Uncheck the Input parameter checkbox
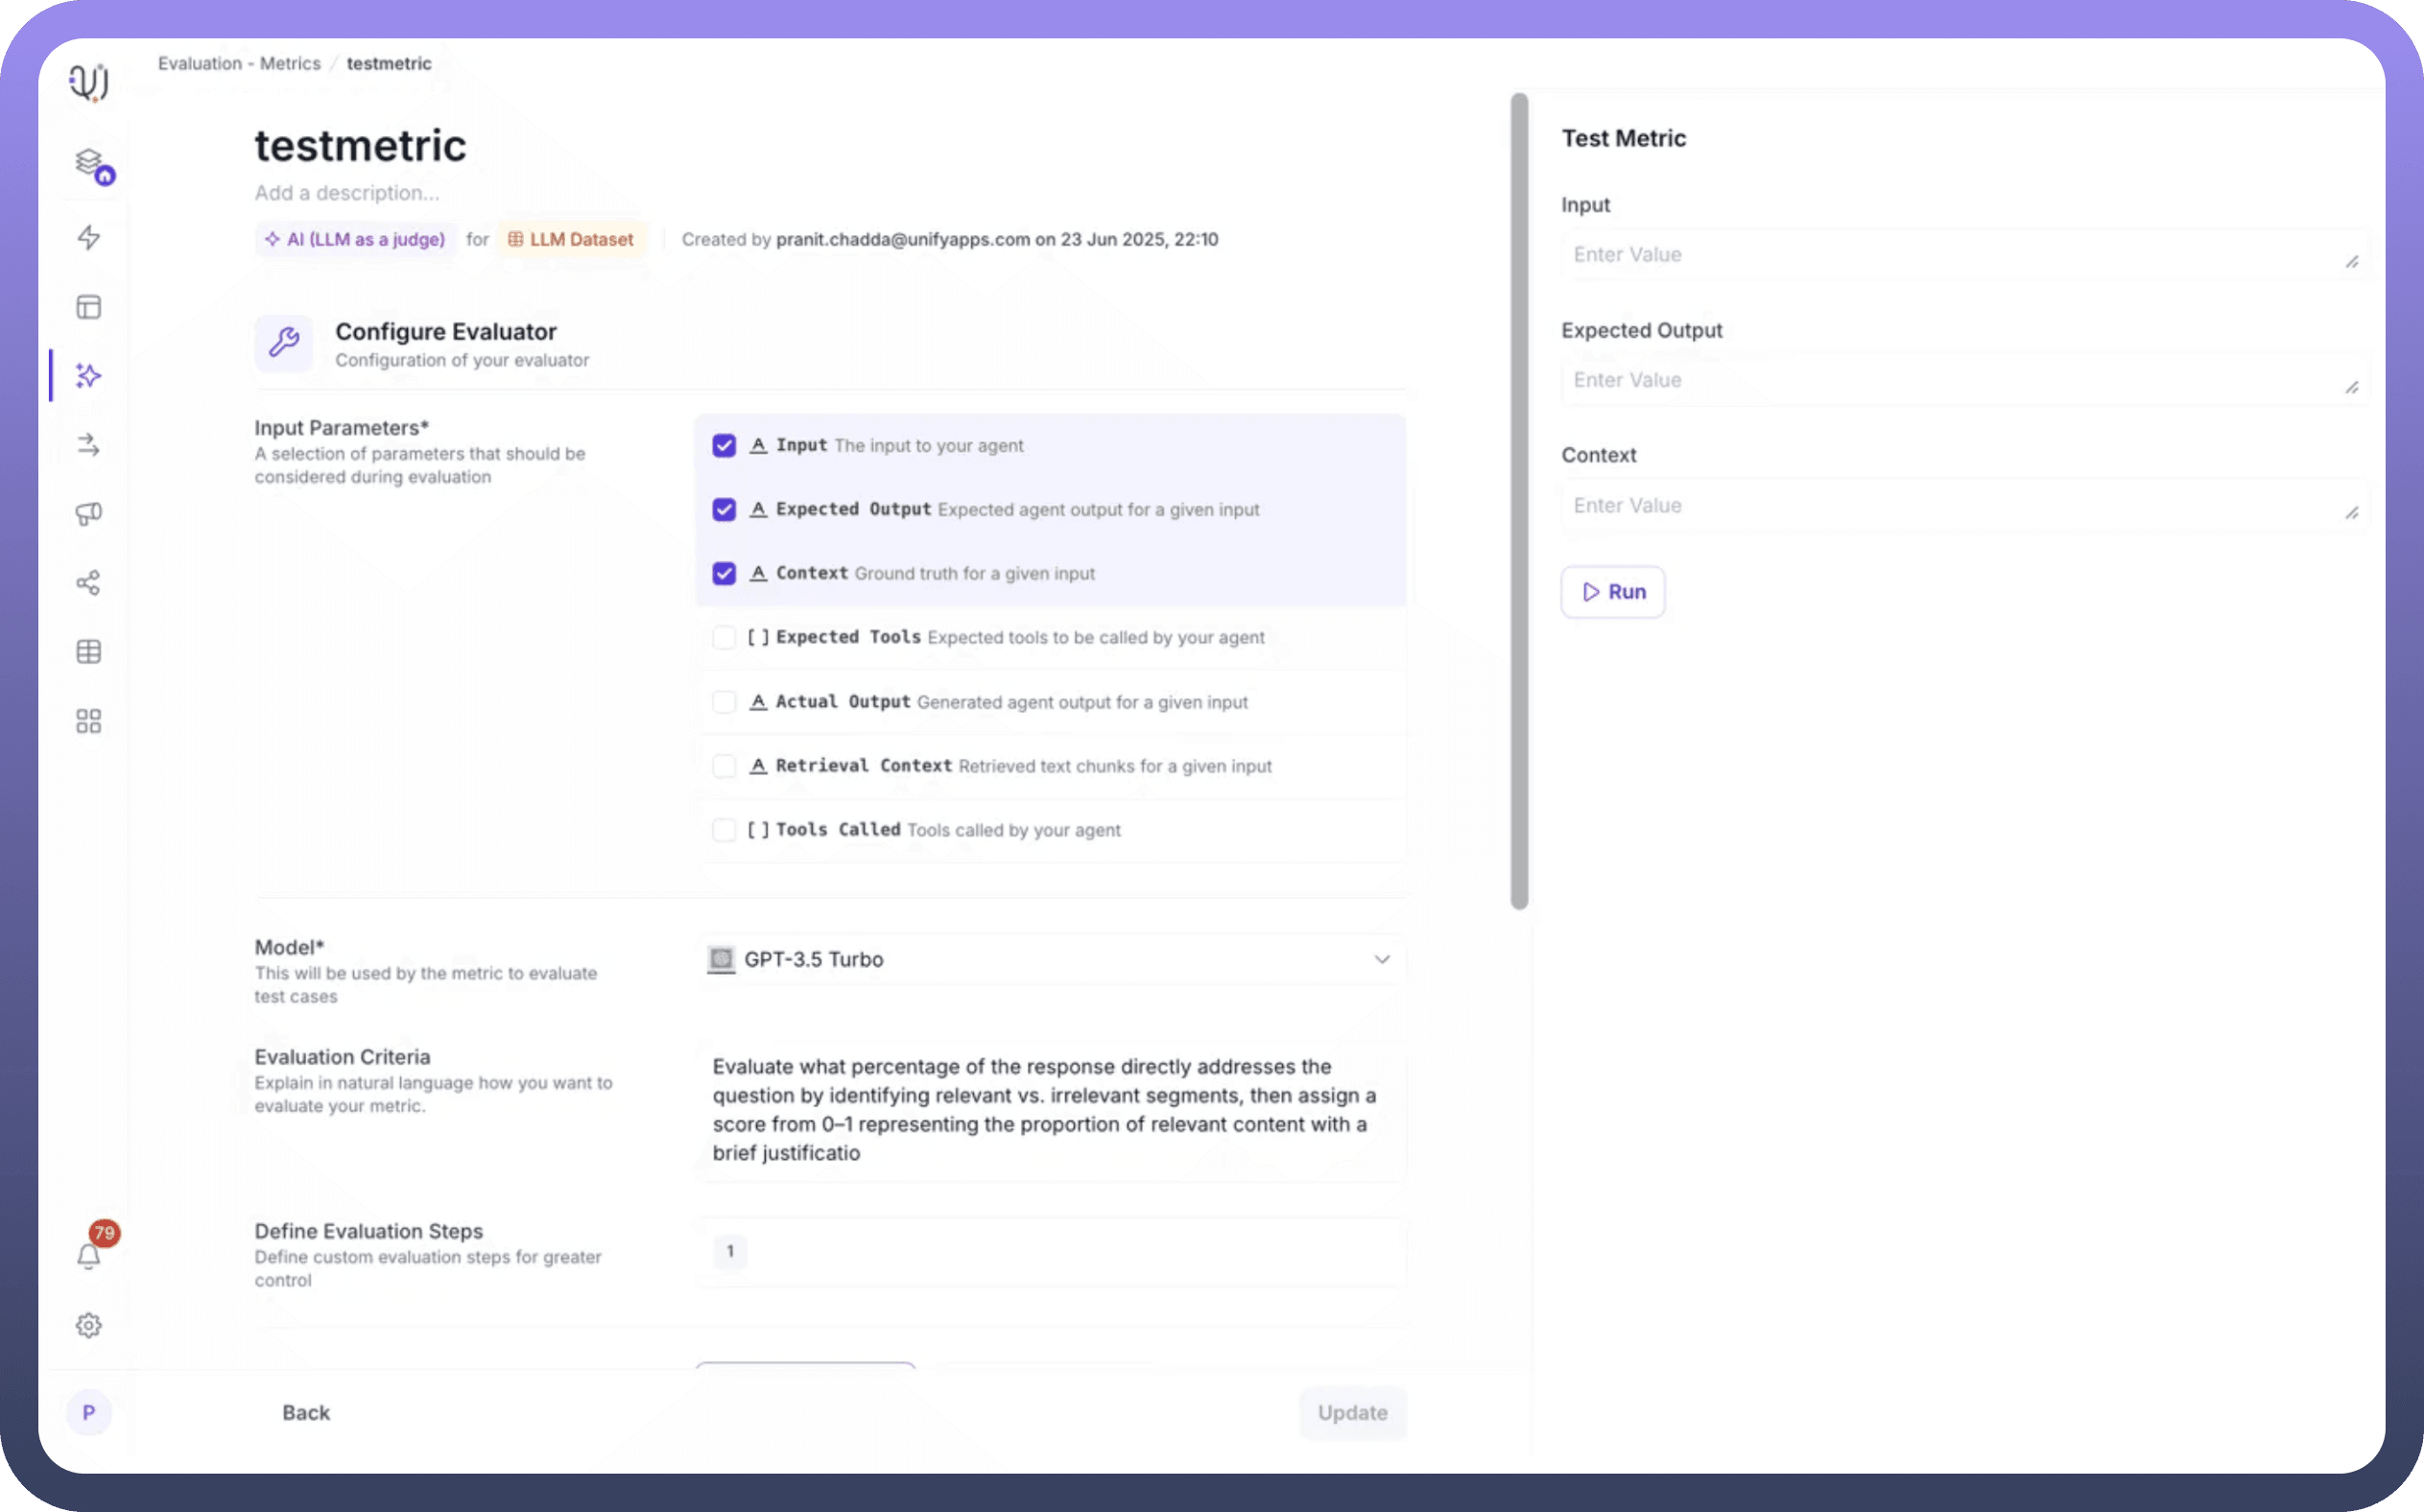Viewport: 2424px width, 1512px height. tap(724, 446)
